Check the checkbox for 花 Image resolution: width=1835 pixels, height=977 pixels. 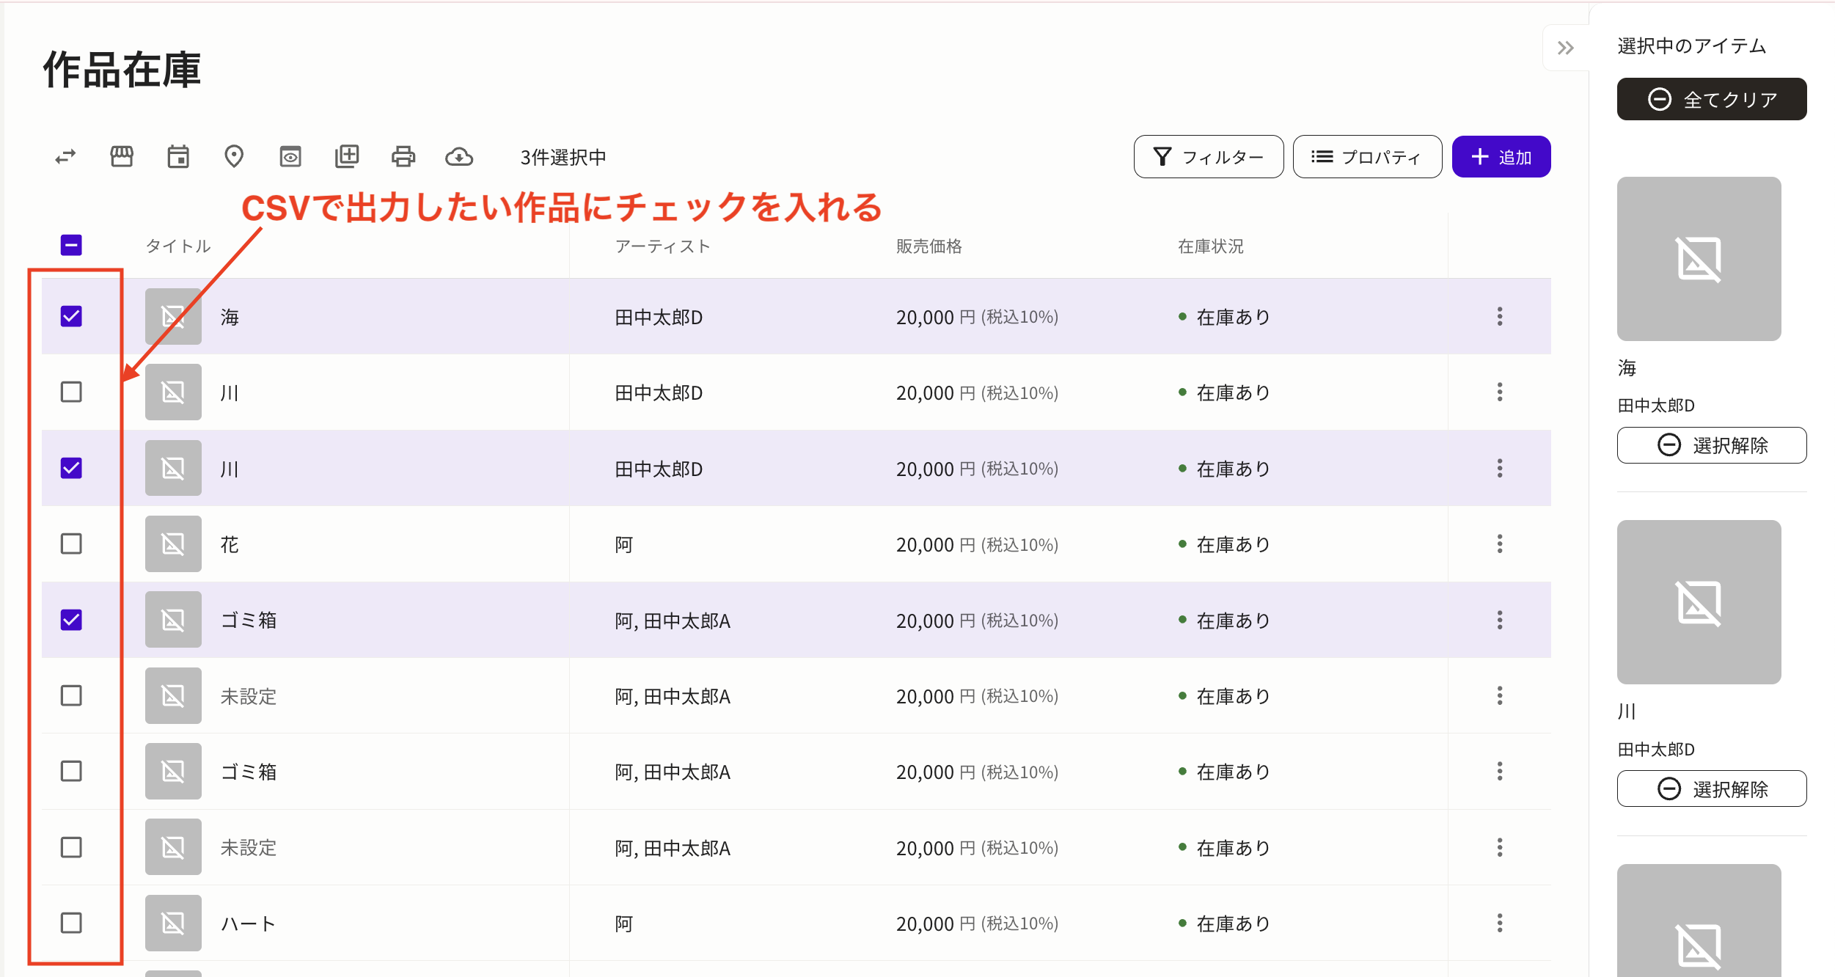(70, 544)
